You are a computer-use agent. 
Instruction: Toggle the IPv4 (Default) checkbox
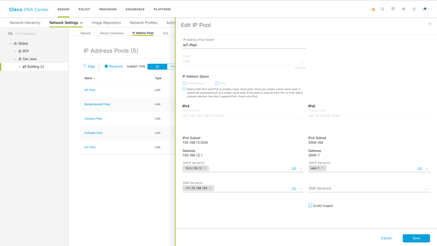coord(184,83)
